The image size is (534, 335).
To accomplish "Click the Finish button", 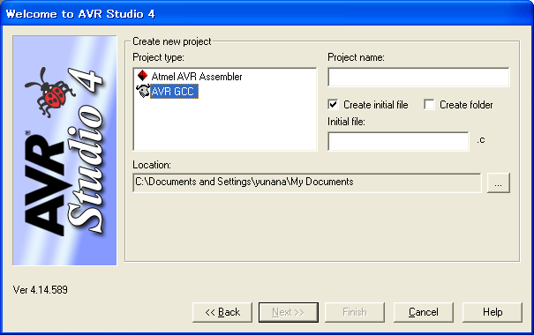I will [355, 312].
